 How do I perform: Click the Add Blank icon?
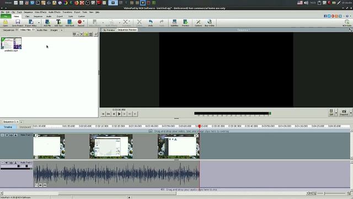click(69, 23)
